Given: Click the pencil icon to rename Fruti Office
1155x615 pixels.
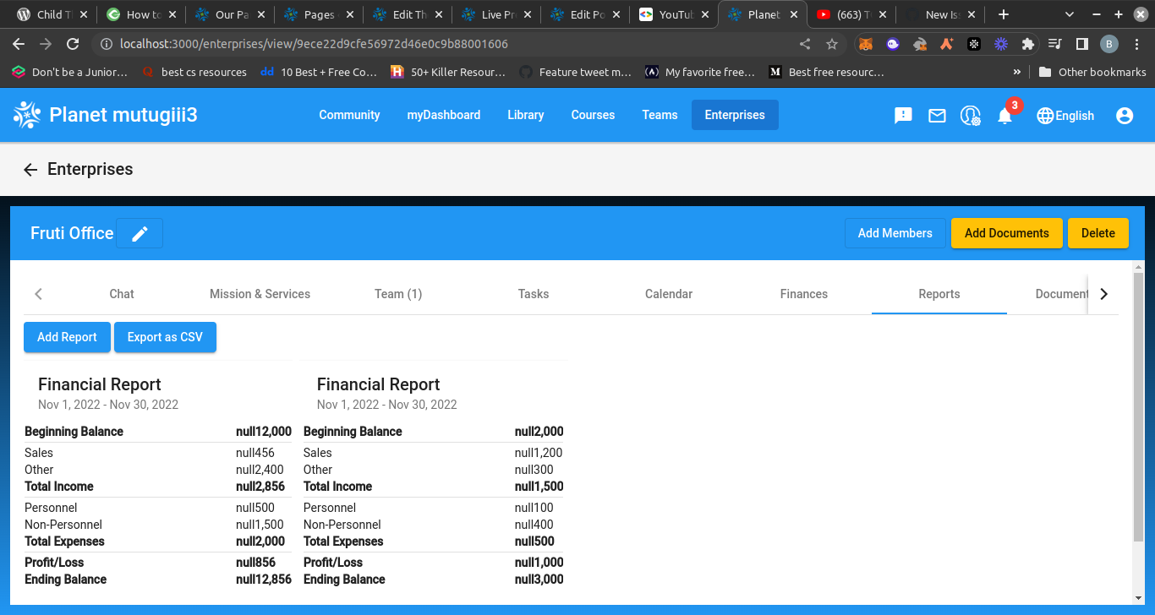Looking at the screenshot, I should point(139,233).
